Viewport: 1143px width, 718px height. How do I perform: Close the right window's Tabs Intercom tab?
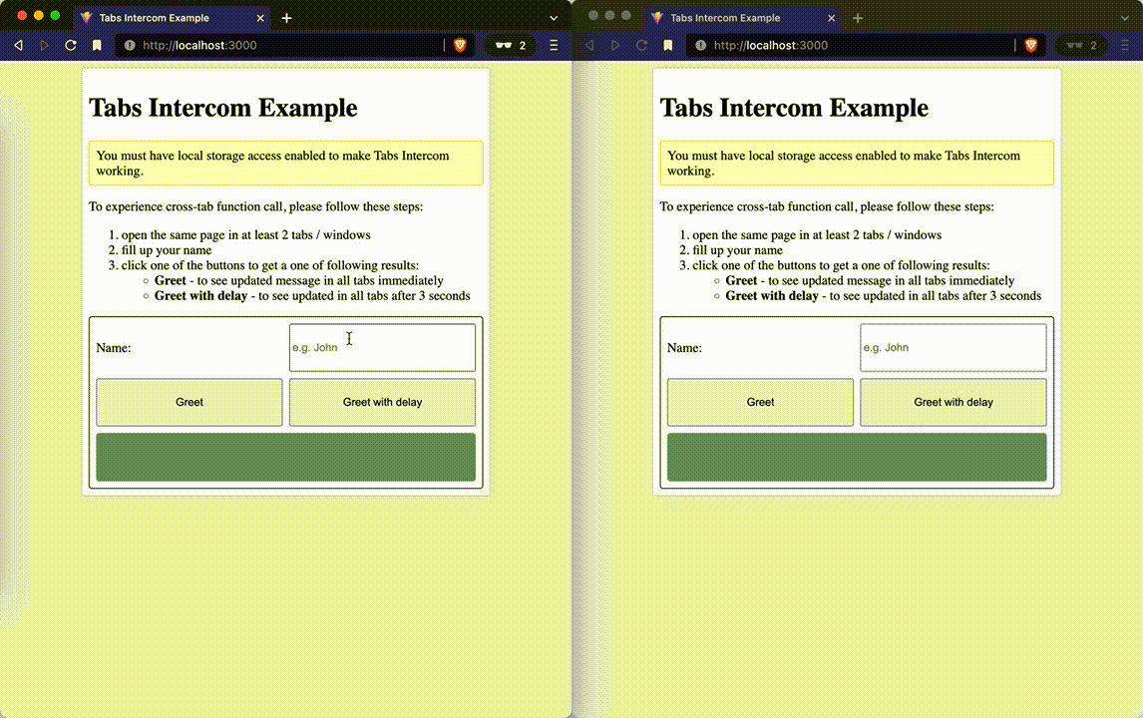point(831,18)
